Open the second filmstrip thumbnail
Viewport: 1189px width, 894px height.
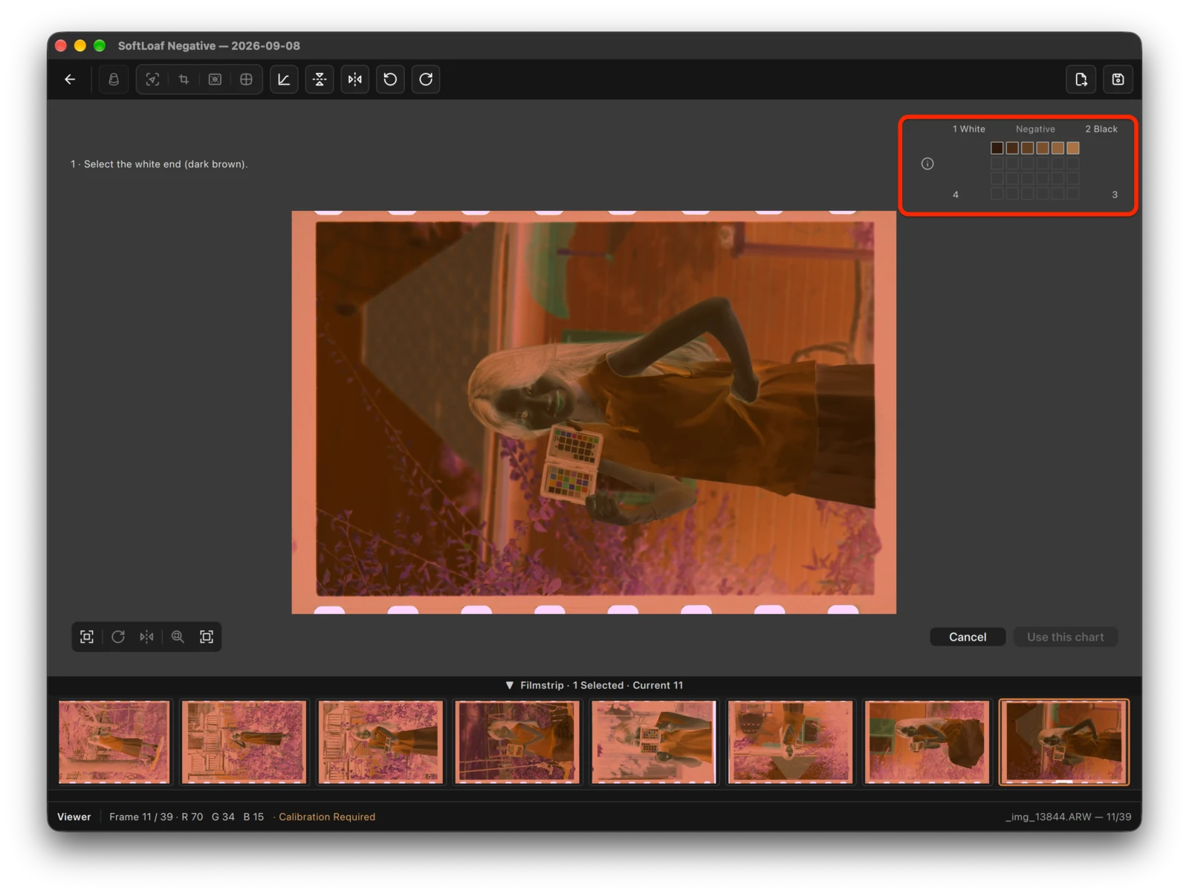[244, 742]
